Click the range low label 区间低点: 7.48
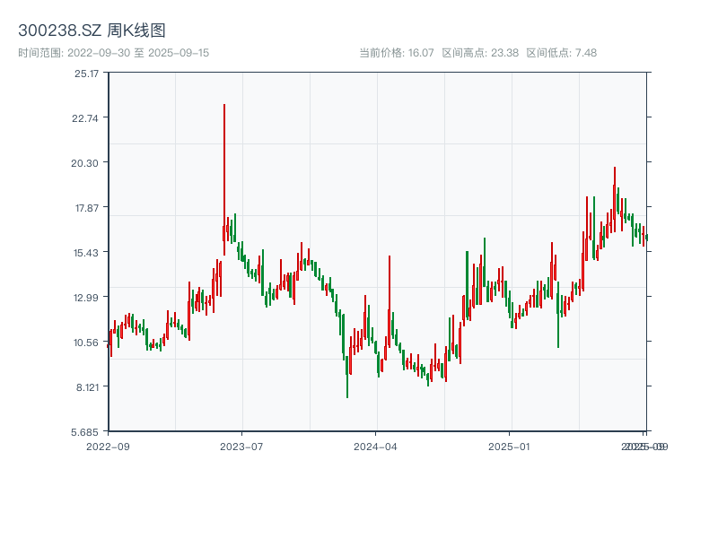718x538 pixels. tap(562, 53)
